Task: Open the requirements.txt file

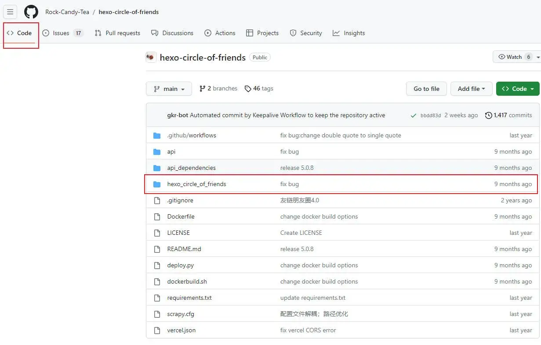Action: (x=189, y=298)
